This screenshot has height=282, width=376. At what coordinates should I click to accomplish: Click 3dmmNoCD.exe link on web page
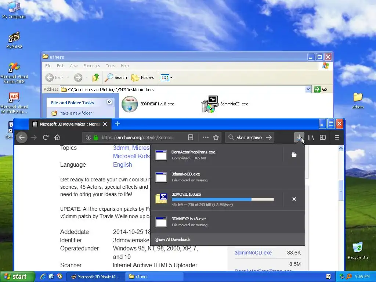click(253, 253)
